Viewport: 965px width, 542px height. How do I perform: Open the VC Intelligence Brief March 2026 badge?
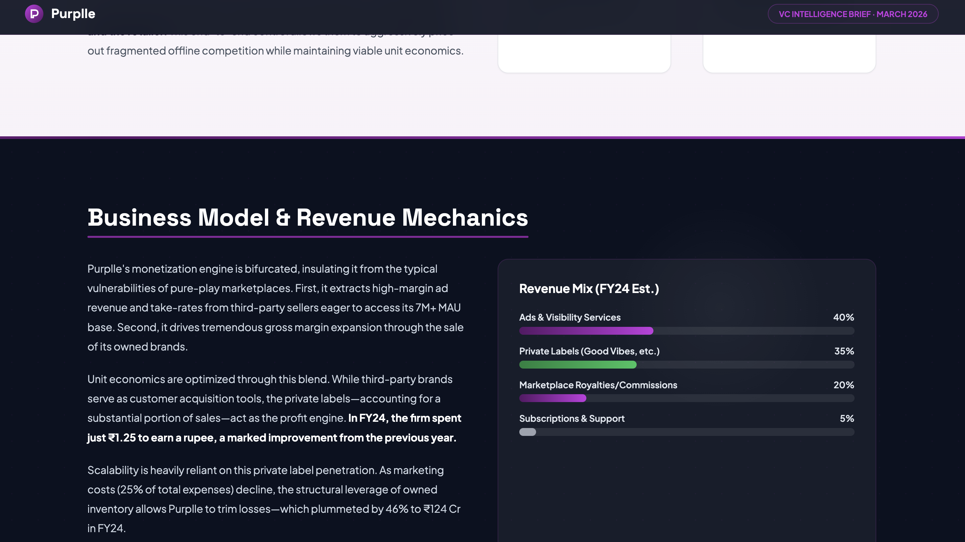pos(853,14)
